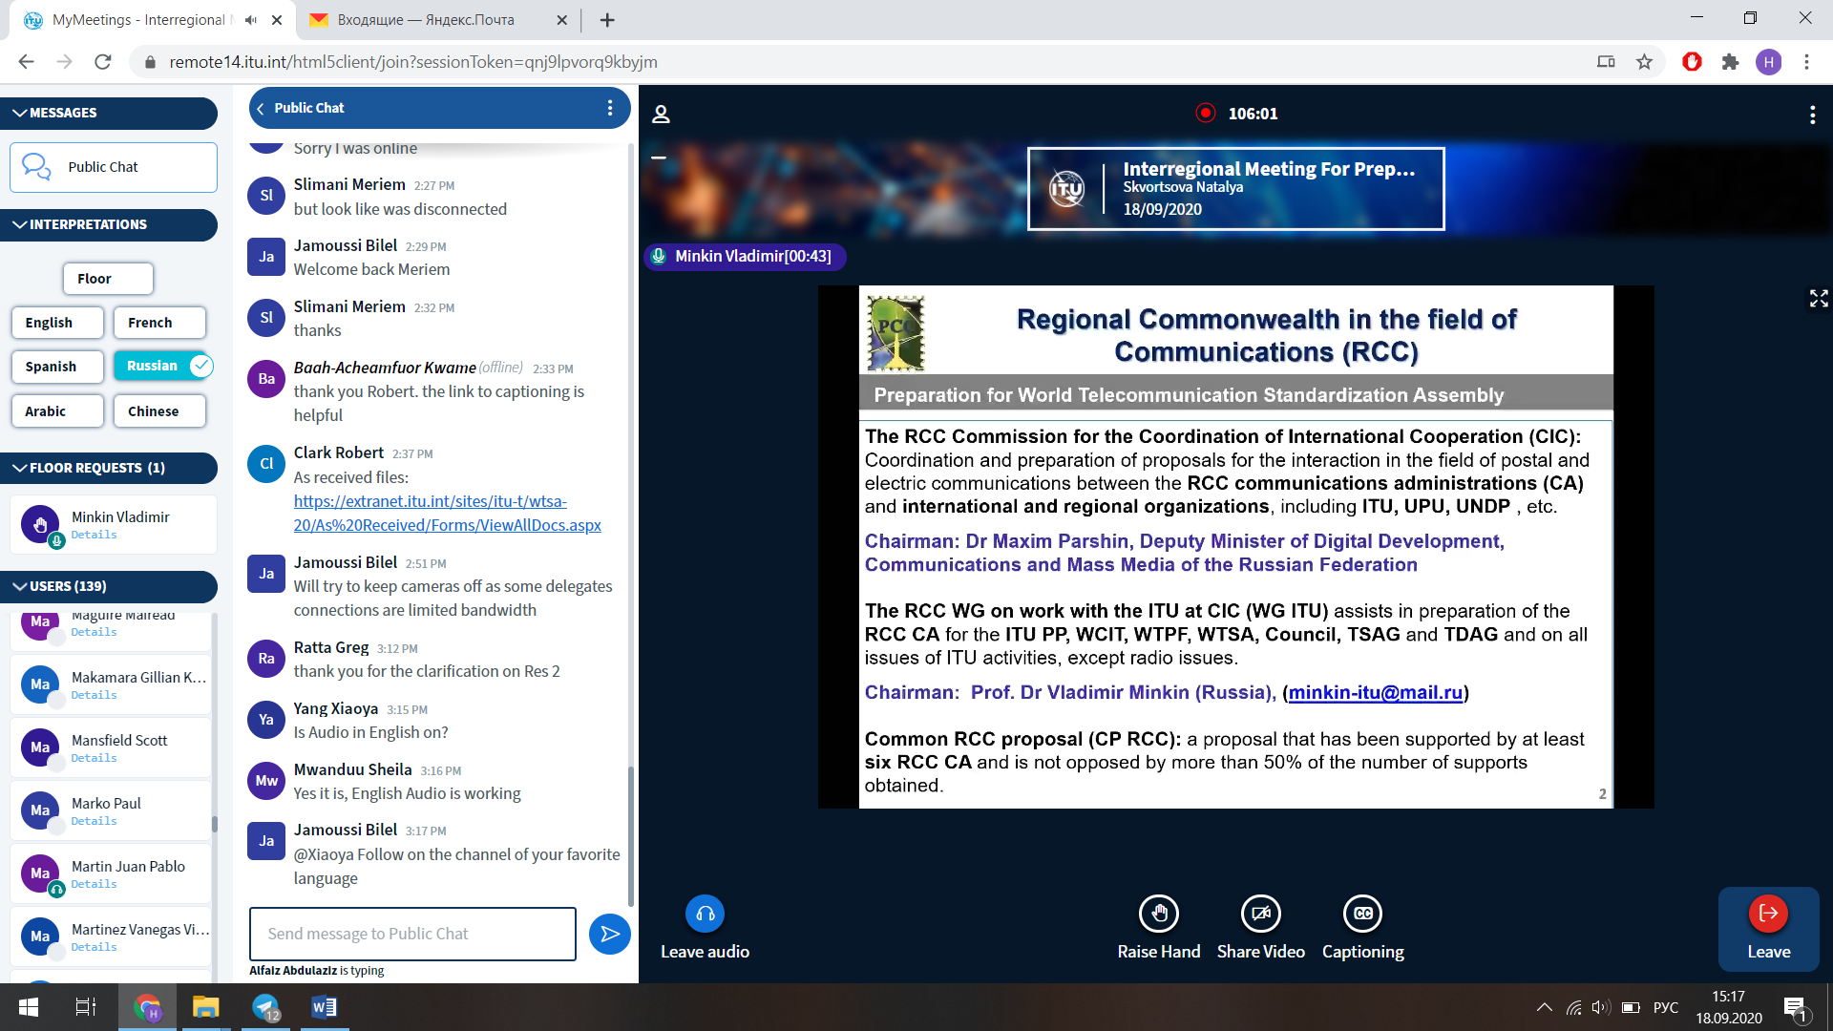Toggle Russian interpretation channel
Screen dimensions: 1833x1031
coord(162,366)
